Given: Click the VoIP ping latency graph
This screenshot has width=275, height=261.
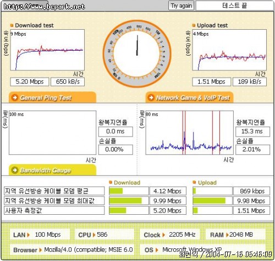Looking at the screenshot, I should pyautogui.click(x=190, y=133).
